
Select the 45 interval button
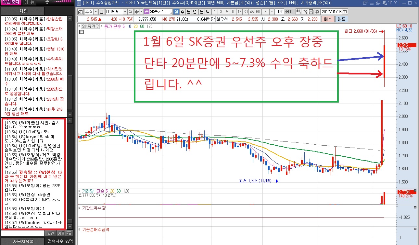pos(252,12)
